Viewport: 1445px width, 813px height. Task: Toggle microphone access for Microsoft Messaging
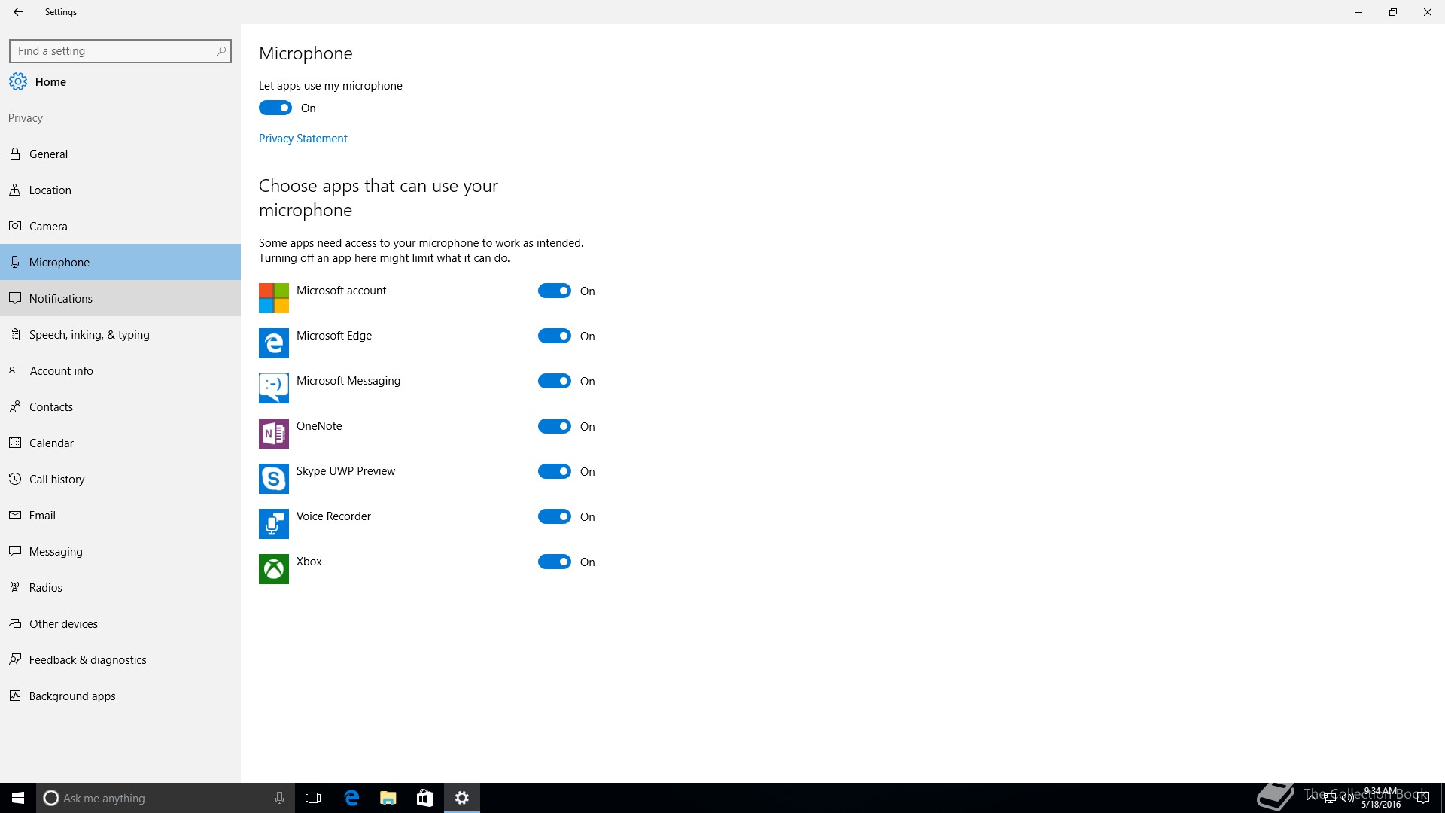click(x=555, y=381)
